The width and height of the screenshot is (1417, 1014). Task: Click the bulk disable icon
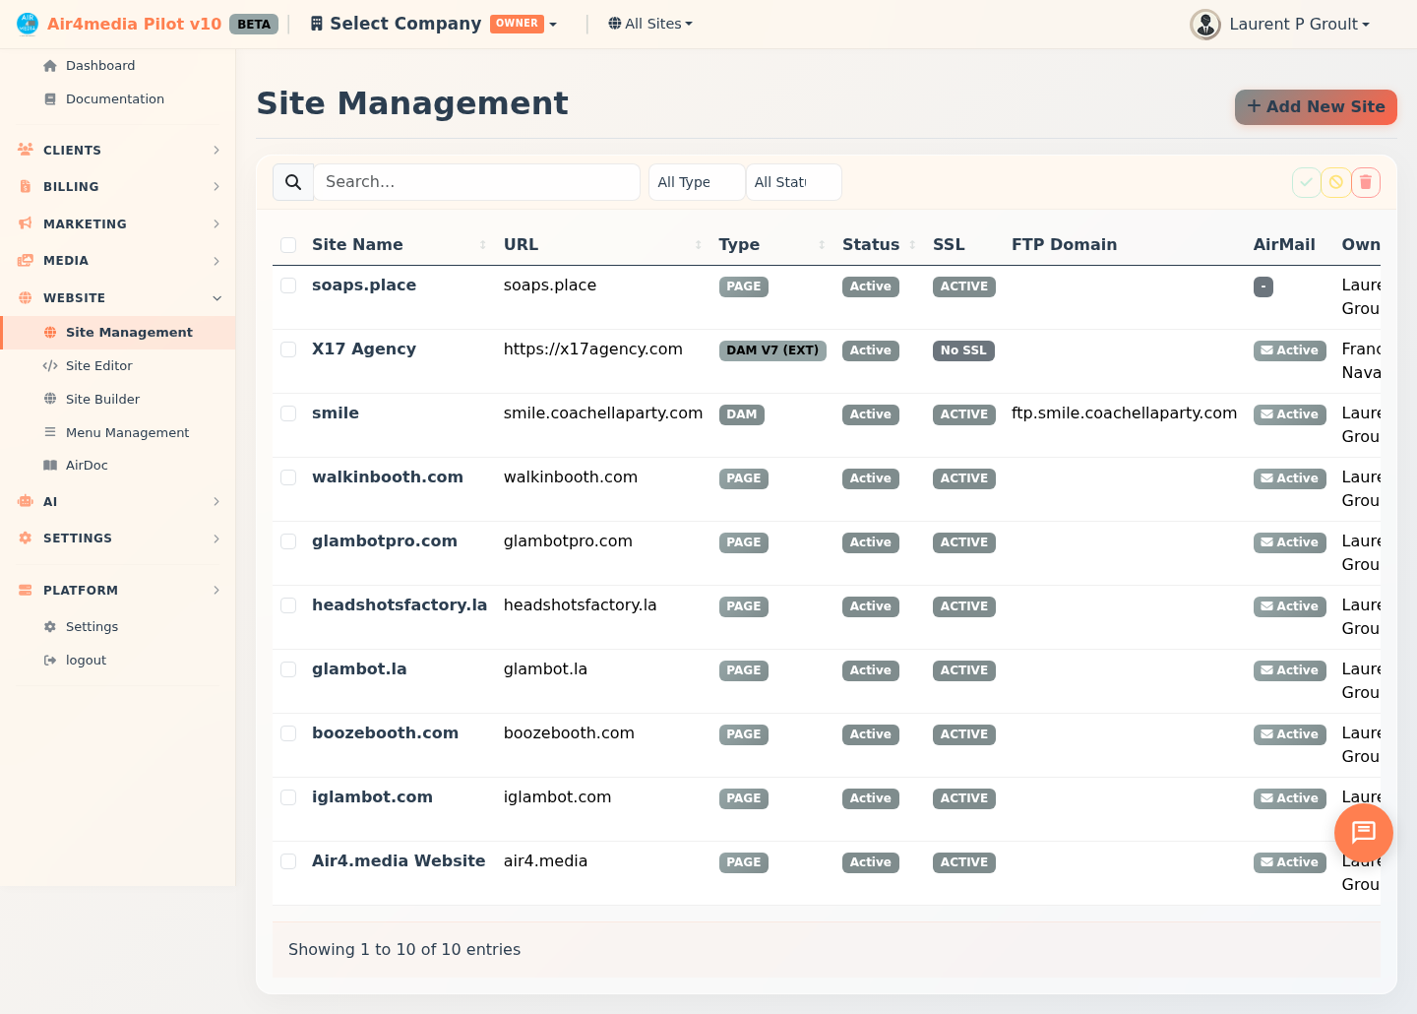click(1335, 182)
